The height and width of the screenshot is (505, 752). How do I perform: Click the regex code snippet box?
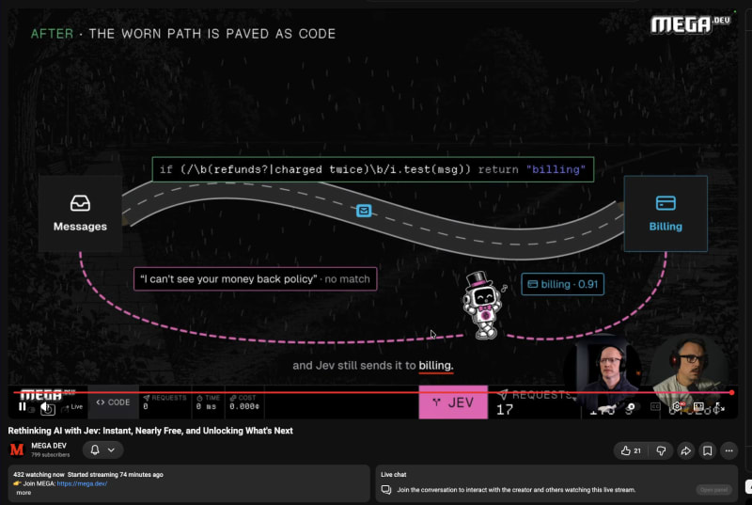coord(372,169)
